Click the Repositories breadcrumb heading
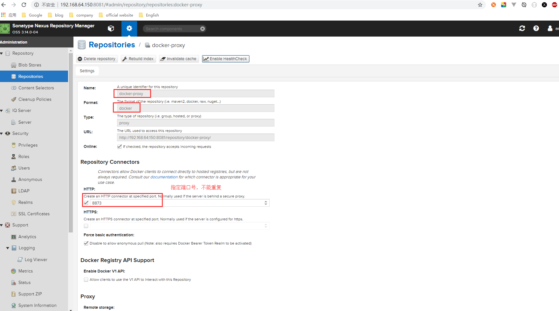Image resolution: width=559 pixels, height=311 pixels. 112,45
